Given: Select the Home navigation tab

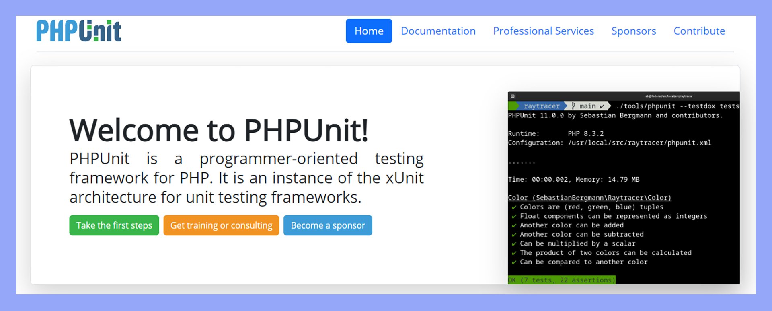Looking at the screenshot, I should coord(369,31).
